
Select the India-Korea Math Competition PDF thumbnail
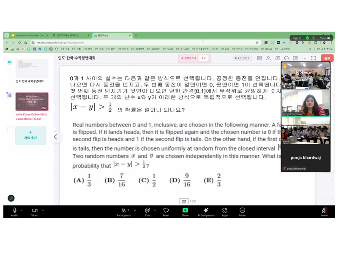pos(32,102)
